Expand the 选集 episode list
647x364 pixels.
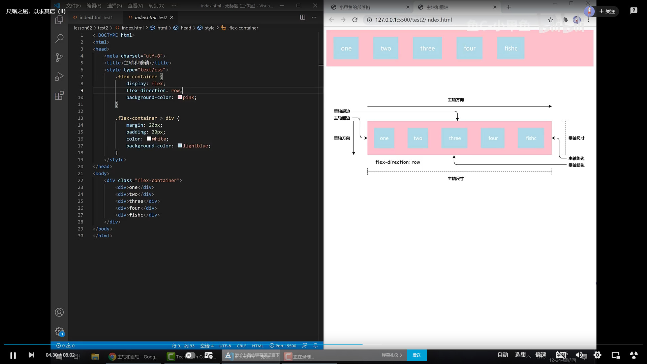[x=521, y=355]
